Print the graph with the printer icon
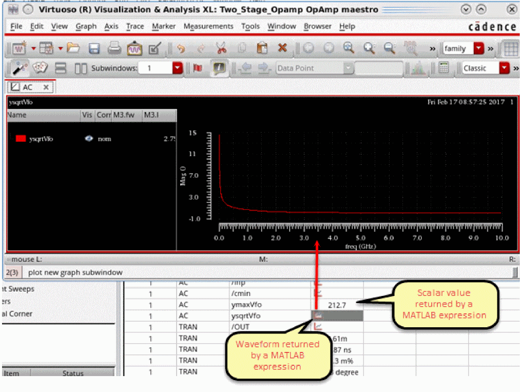Image resolution: width=520 pixels, height=392 pixels. (x=114, y=48)
